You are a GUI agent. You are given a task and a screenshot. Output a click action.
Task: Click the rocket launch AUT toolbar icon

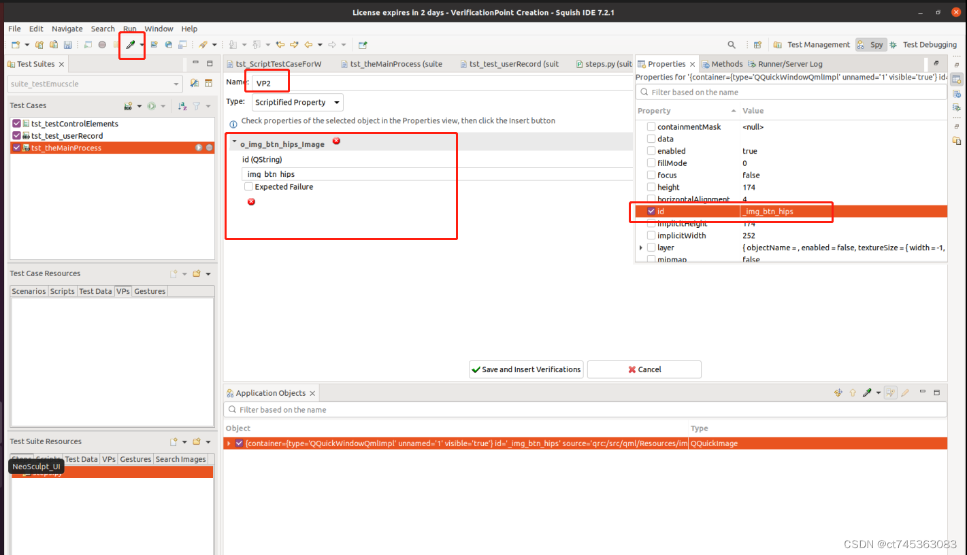coord(203,45)
